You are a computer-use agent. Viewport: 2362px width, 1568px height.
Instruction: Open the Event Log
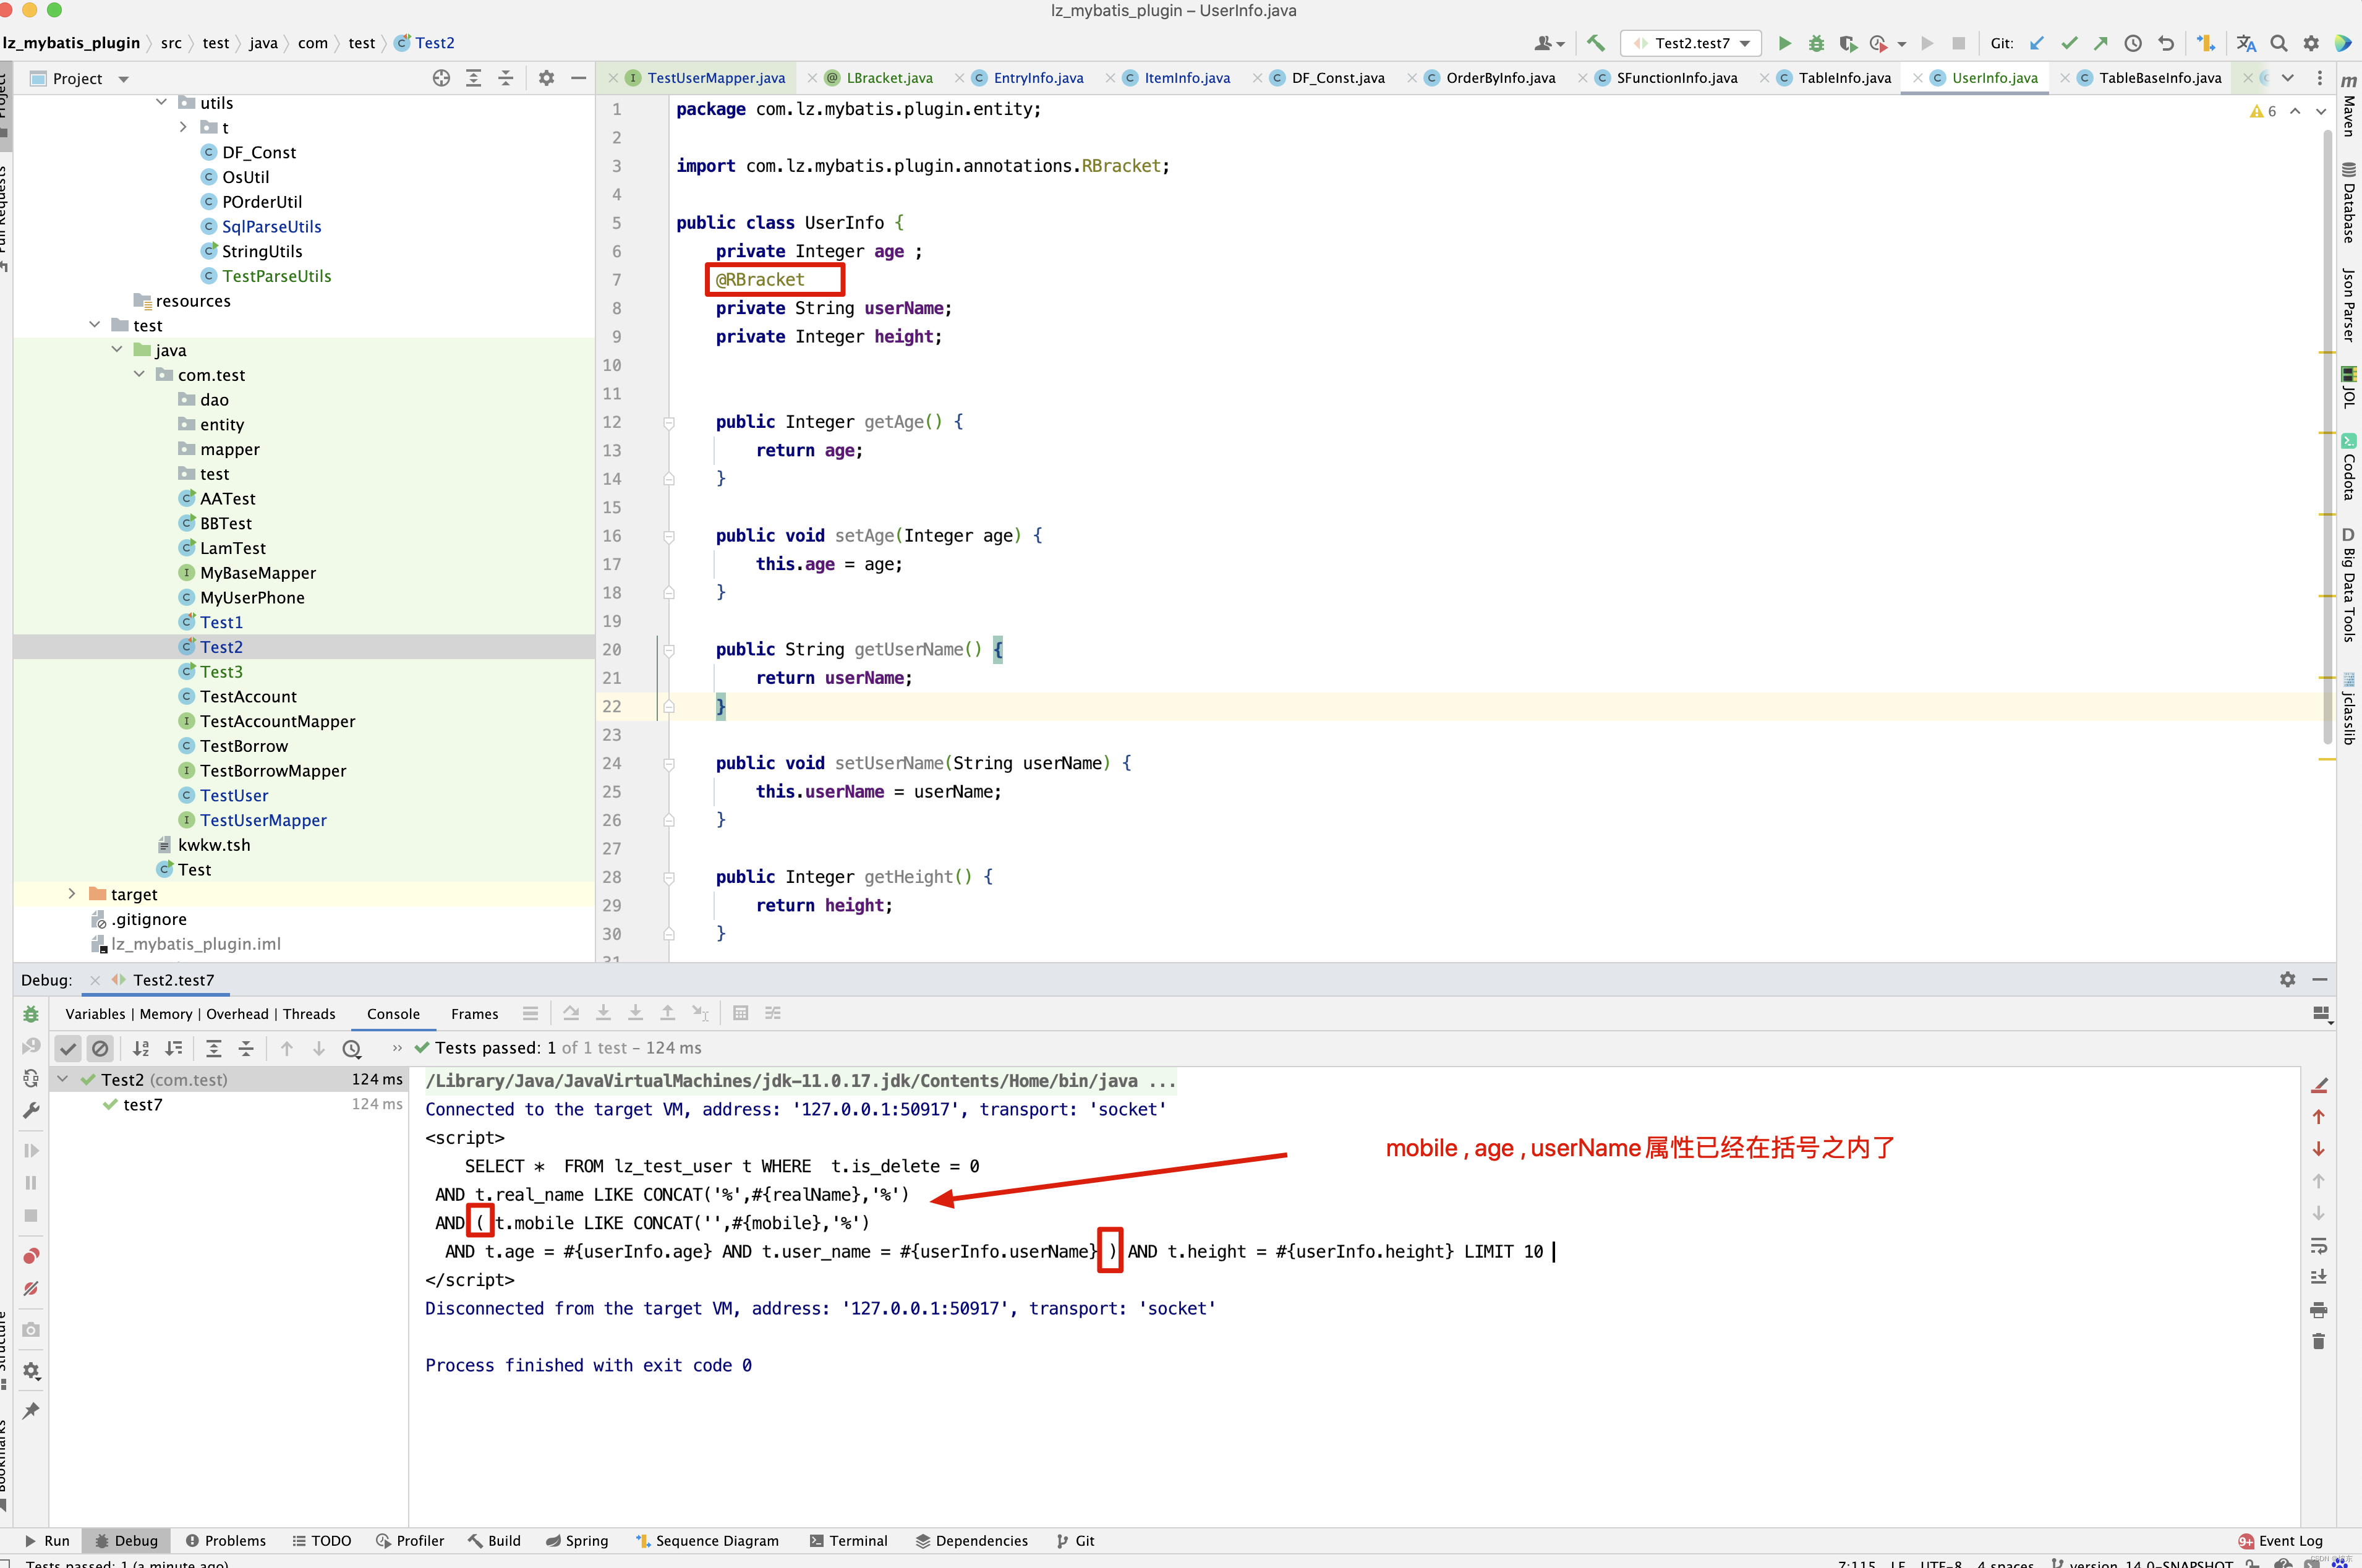[2280, 1541]
